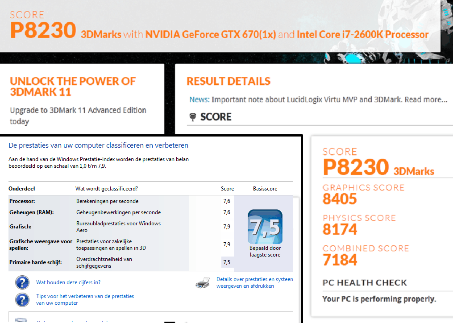Viewport: 453px width, 323px height.
Task: Click the printer icon for performance details
Action: (203, 282)
